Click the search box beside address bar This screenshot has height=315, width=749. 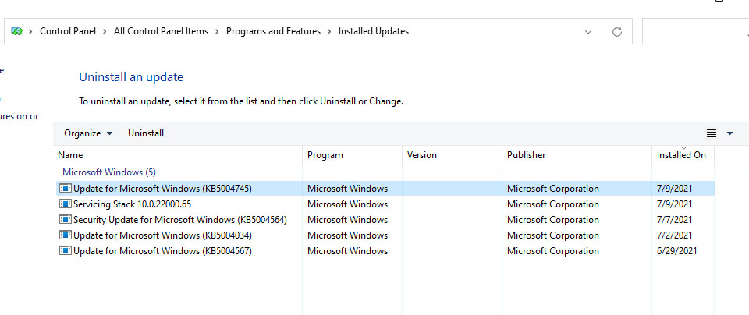(695, 31)
